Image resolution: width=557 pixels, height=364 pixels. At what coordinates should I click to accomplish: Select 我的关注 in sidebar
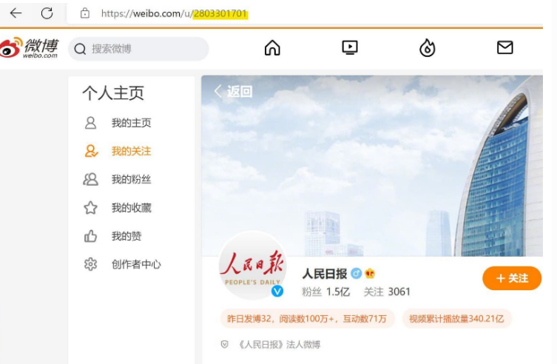click(132, 151)
